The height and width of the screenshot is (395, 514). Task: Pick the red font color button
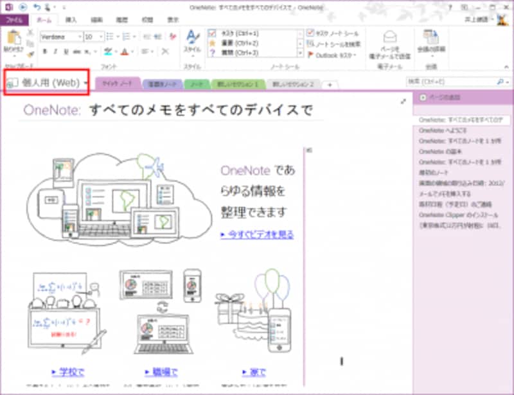[125, 51]
